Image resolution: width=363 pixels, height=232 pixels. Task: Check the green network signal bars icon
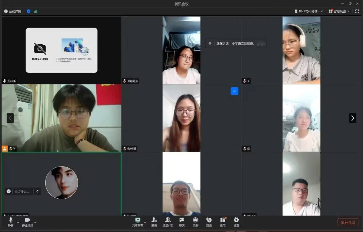(x=36, y=11)
